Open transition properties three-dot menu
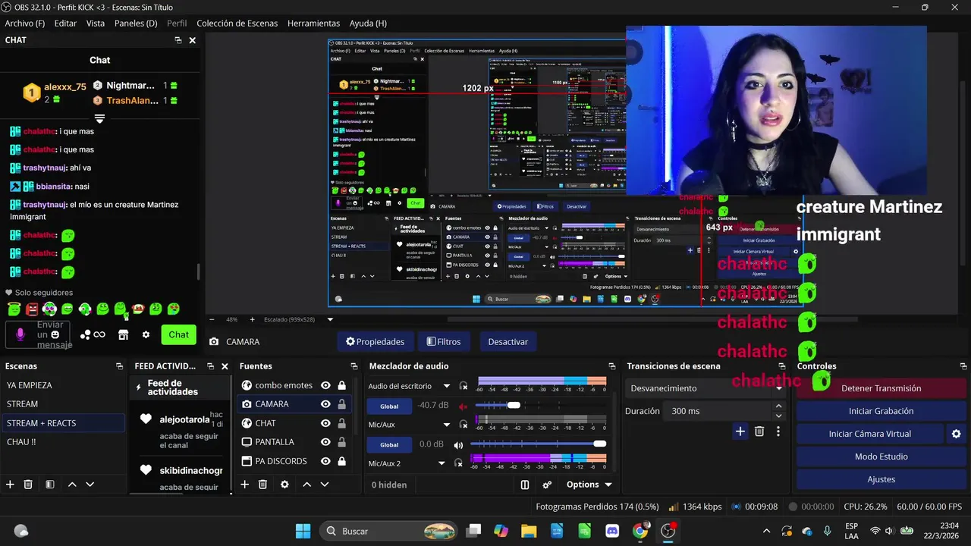Screen dimensions: 971x546 [778, 431]
